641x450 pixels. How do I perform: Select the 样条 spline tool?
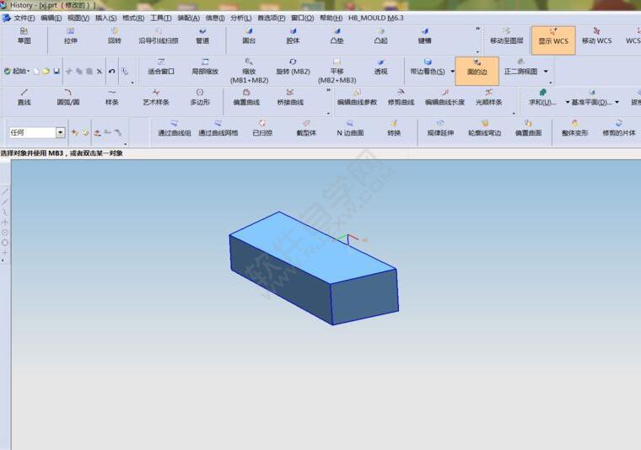(x=111, y=97)
